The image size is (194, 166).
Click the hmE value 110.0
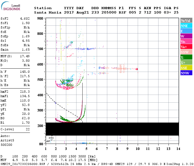click(x=25, y=100)
